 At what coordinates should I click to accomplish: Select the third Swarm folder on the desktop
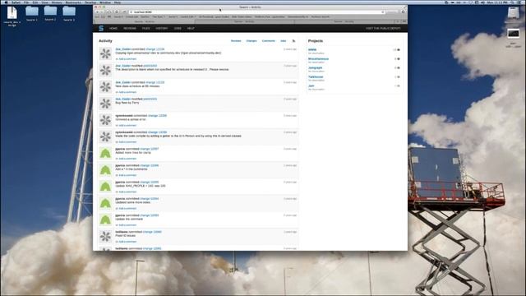(69, 12)
